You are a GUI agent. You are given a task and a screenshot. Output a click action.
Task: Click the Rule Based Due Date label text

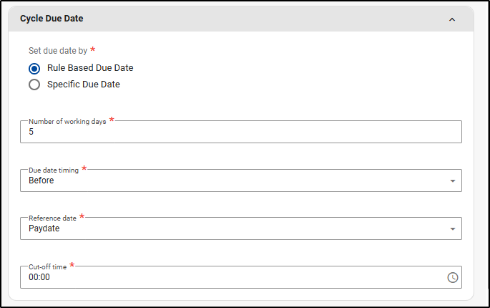(x=90, y=68)
